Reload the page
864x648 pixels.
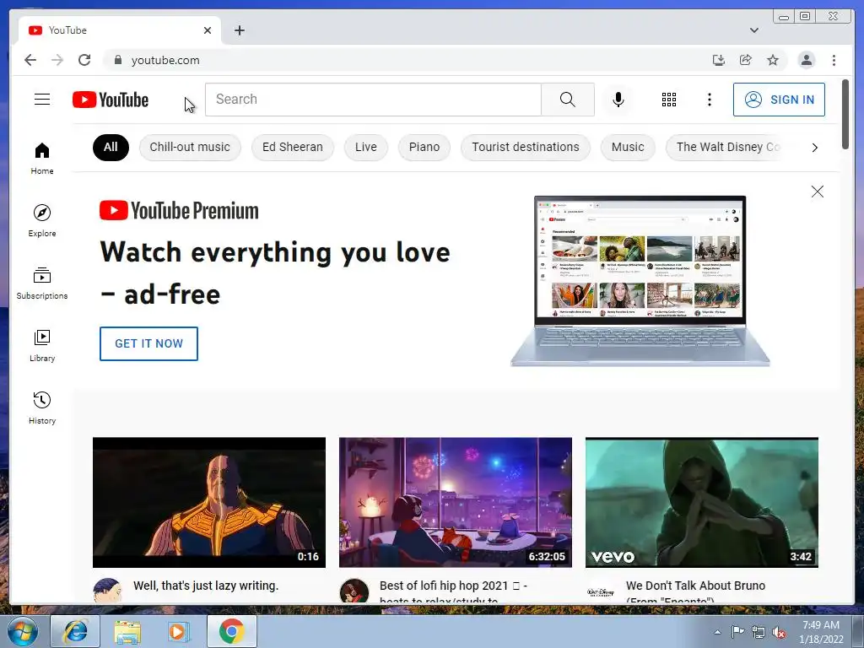coord(84,60)
